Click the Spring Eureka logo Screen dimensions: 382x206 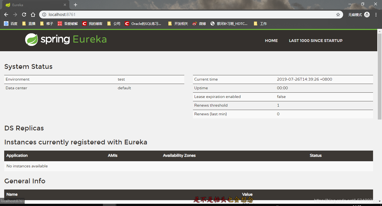point(66,39)
